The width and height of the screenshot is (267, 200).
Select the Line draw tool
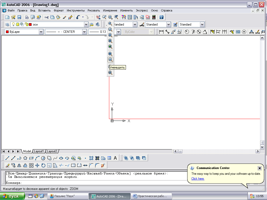point(7,158)
